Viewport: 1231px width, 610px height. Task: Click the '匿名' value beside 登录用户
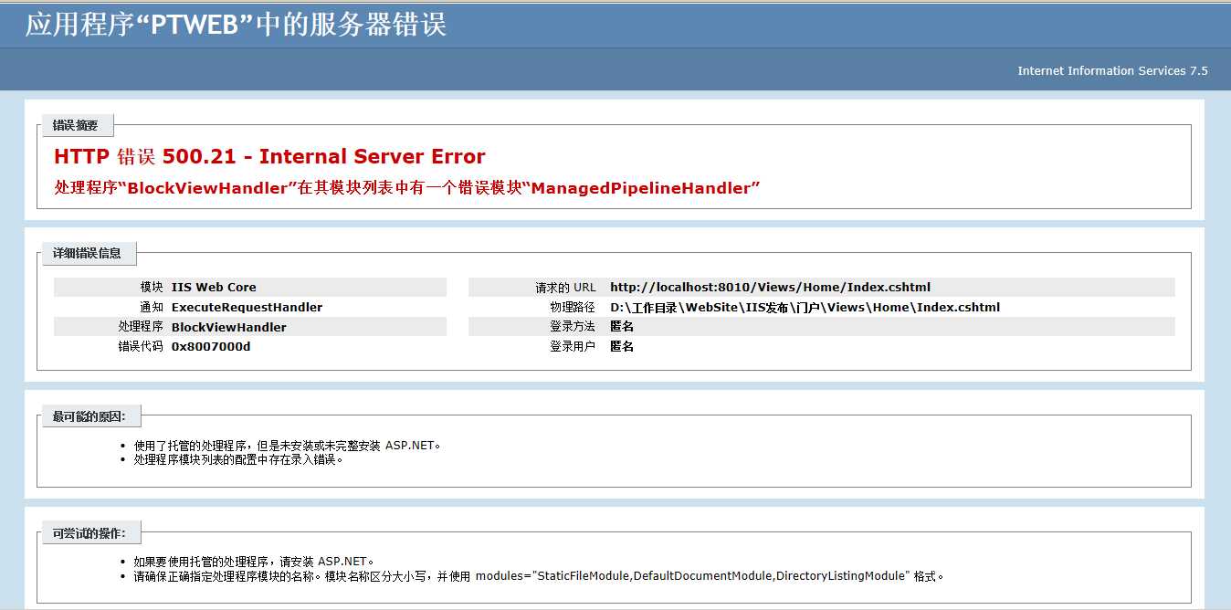622,346
